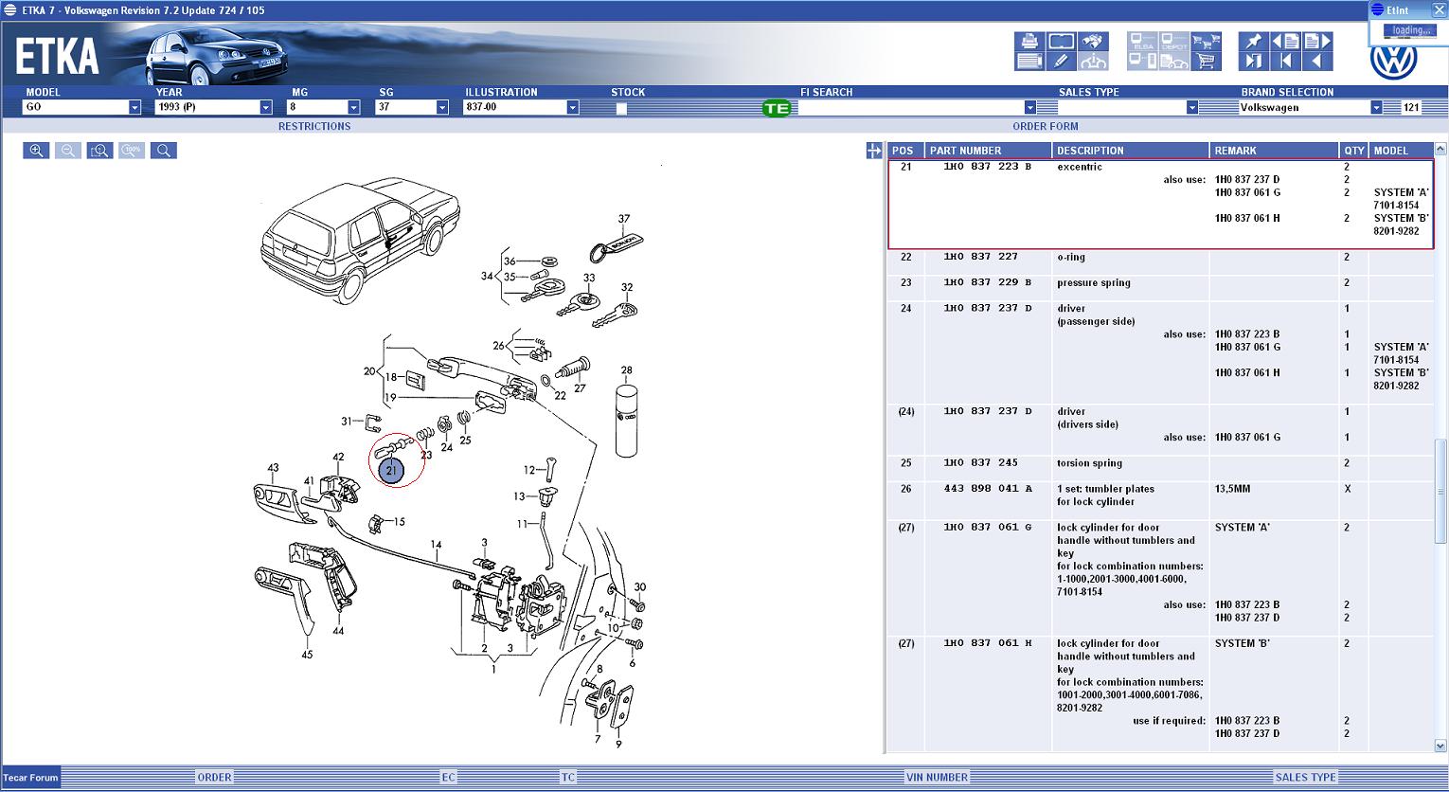
Task: Open the ILLUSTRATION dropdown
Action: click(x=573, y=108)
